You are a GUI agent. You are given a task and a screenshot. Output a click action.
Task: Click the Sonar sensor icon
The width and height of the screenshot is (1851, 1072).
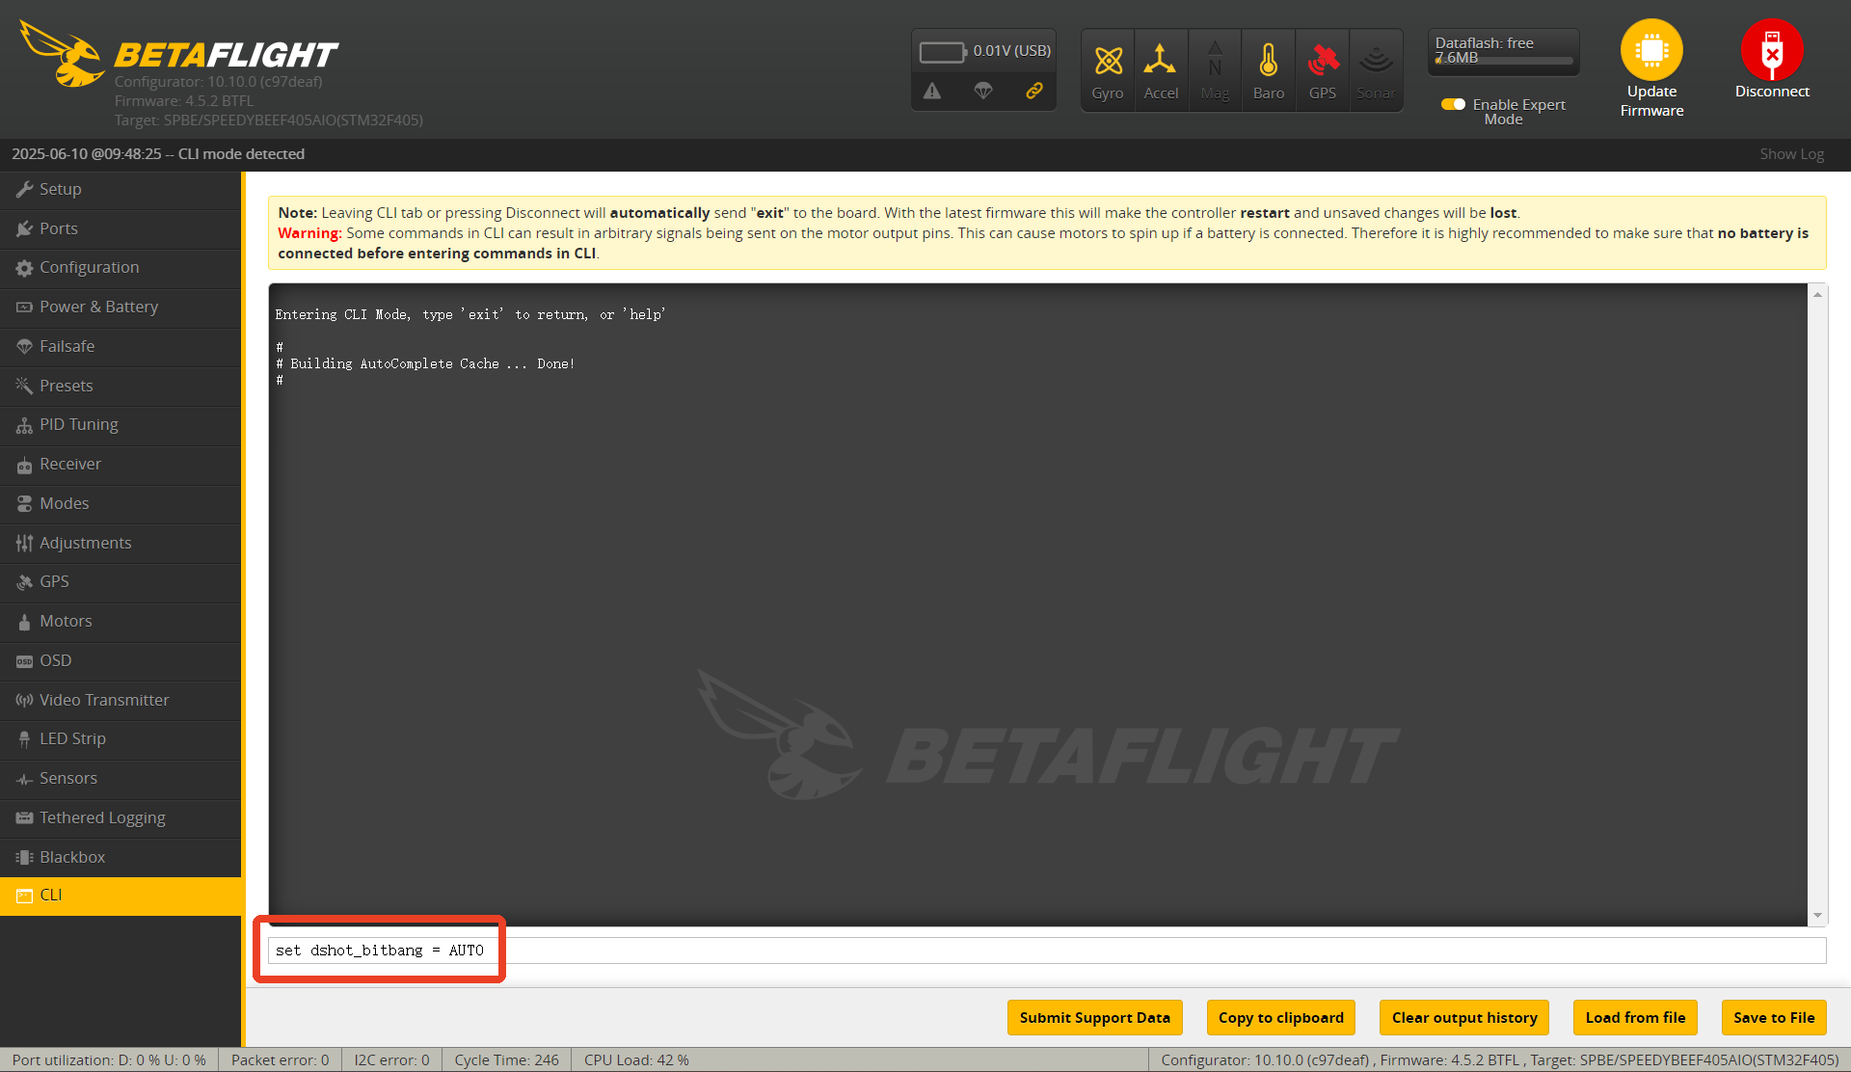coord(1376,62)
